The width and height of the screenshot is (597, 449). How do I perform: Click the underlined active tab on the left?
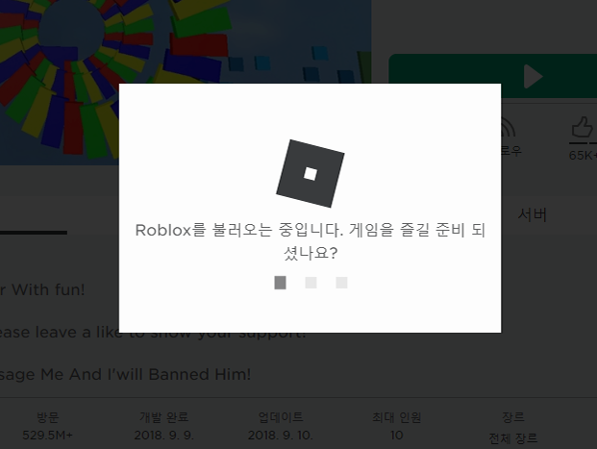34,233
